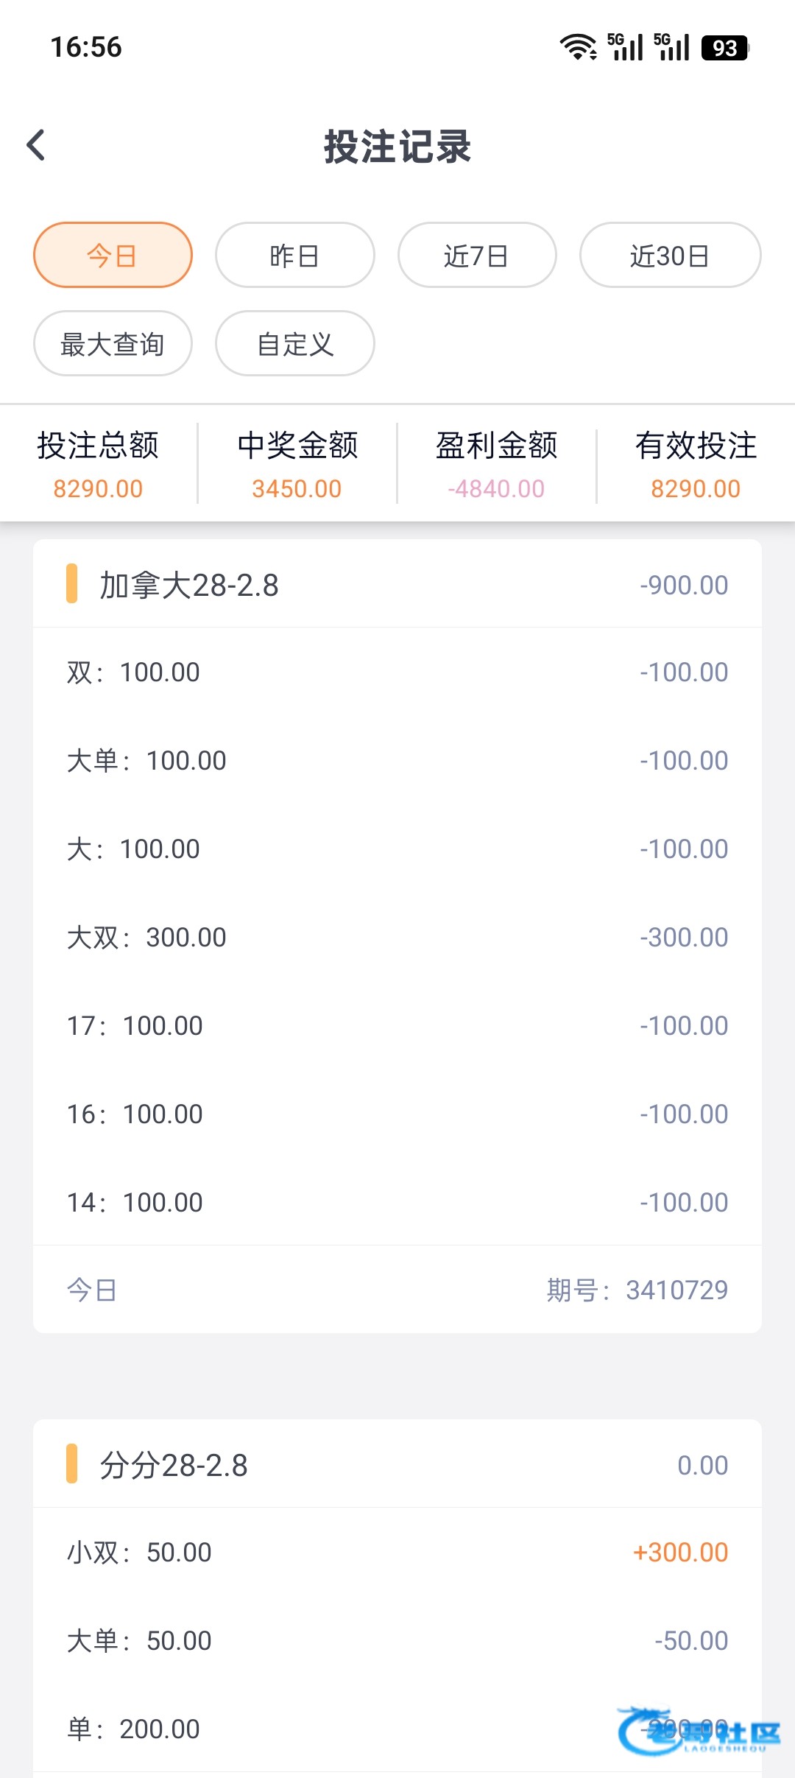
Task: Tap the 期号: 3410729 issue number
Action: (637, 1290)
